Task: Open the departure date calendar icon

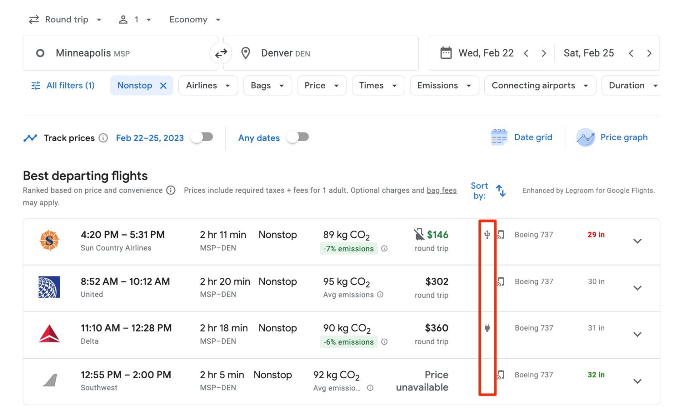Action: click(446, 53)
